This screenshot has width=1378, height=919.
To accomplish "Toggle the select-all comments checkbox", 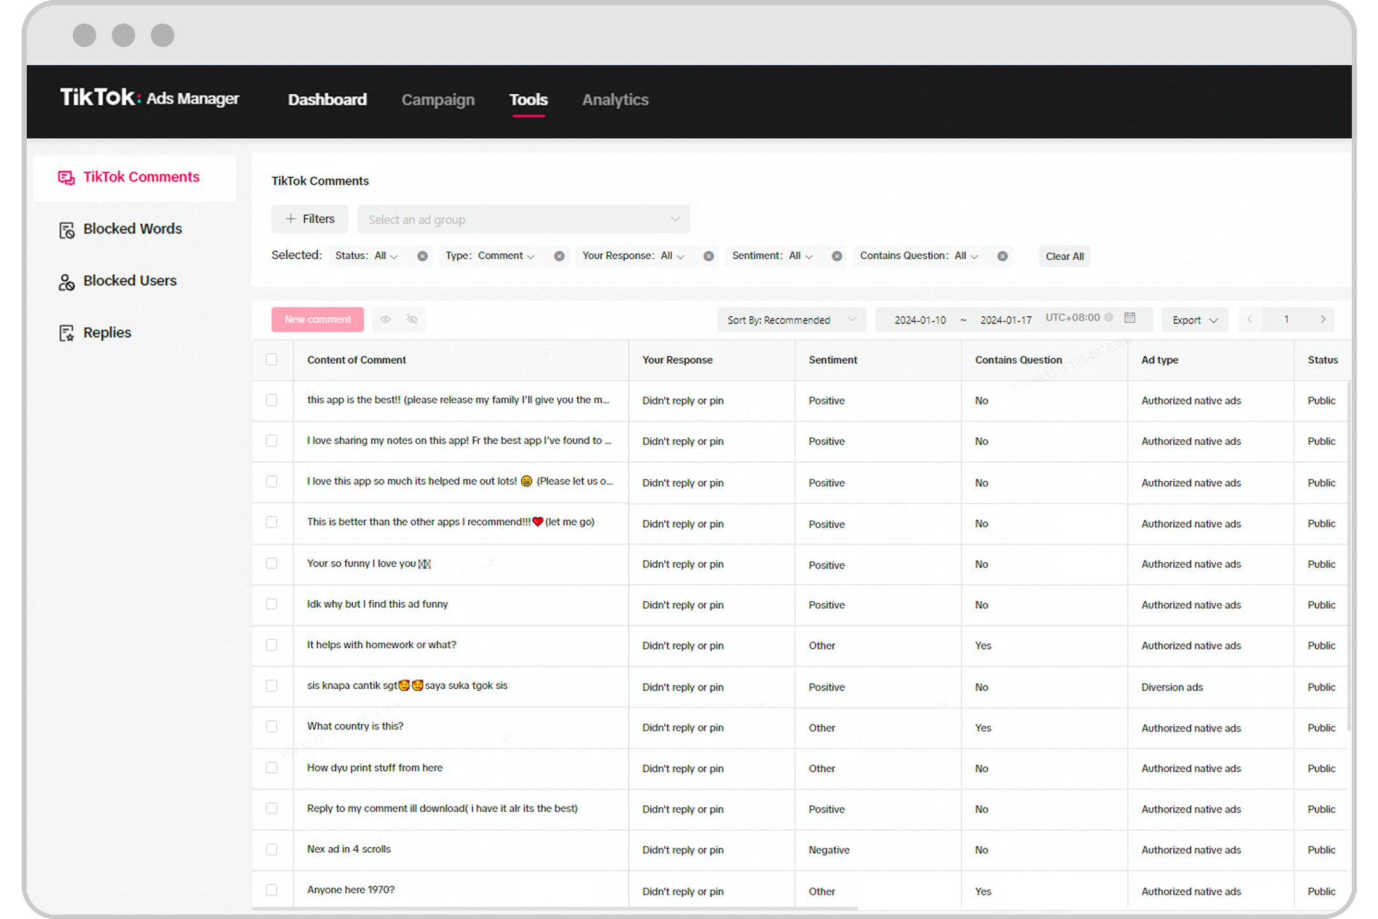I will 272,359.
